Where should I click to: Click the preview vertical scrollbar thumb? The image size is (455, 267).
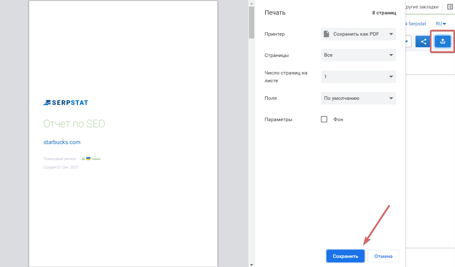(251, 23)
